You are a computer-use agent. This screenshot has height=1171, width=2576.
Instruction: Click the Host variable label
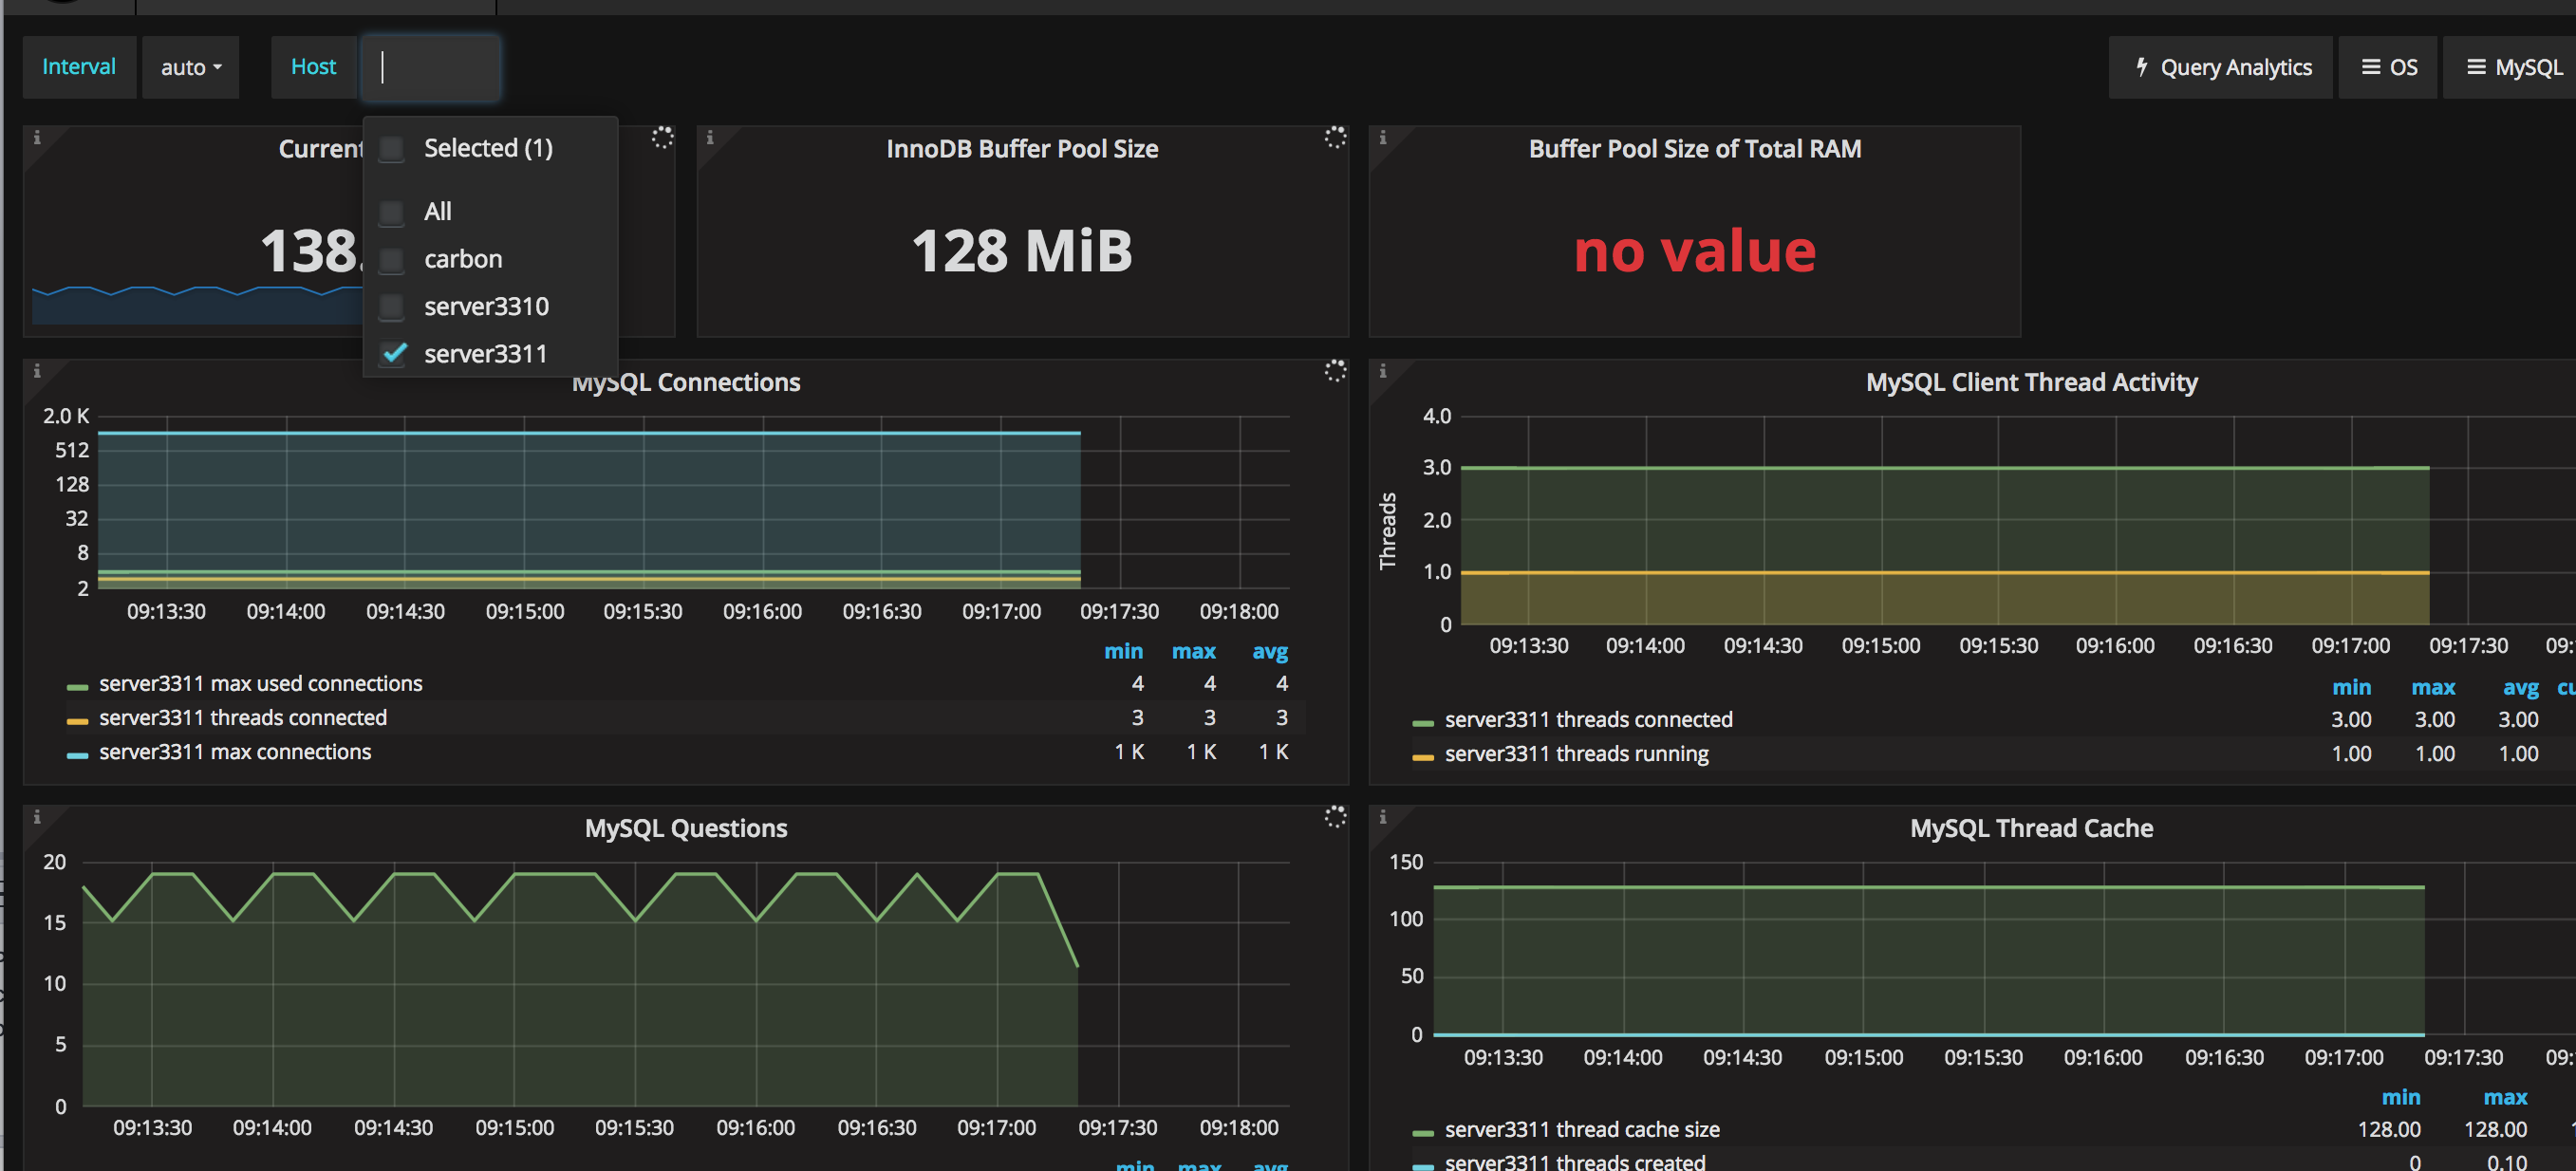click(x=313, y=67)
